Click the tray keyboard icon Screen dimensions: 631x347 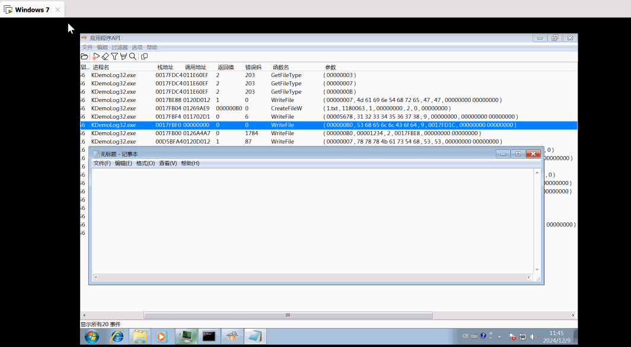[474, 336]
